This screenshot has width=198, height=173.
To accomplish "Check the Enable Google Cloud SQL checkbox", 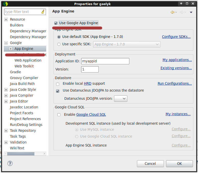I will tap(59, 115).
